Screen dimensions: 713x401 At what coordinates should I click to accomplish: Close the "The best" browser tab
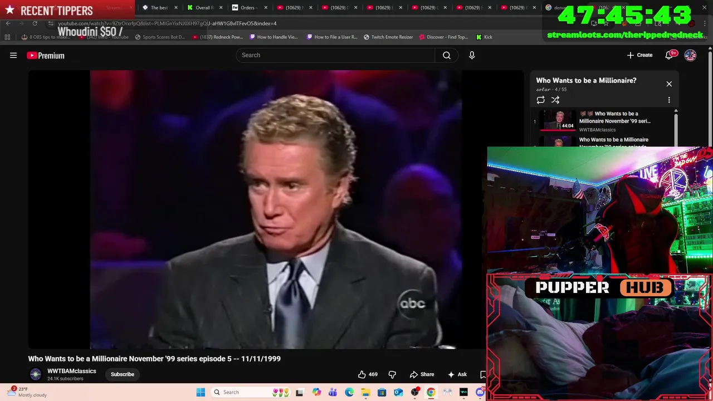click(x=176, y=8)
